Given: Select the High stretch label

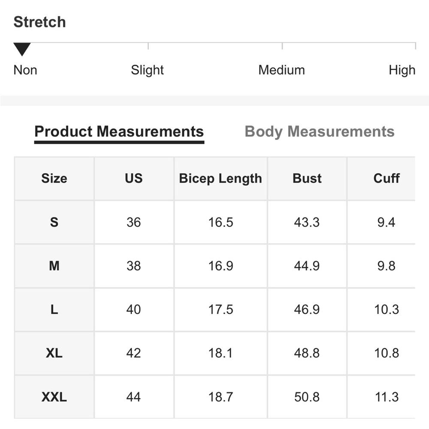Looking at the screenshot, I should point(402,70).
